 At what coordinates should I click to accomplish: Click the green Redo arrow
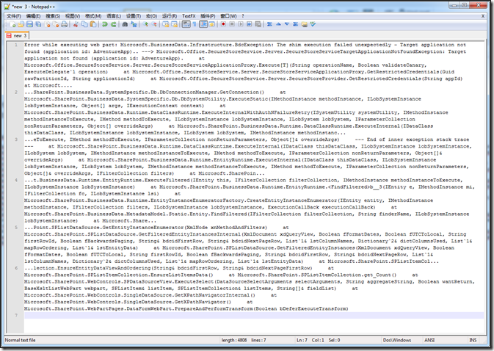(114, 24)
